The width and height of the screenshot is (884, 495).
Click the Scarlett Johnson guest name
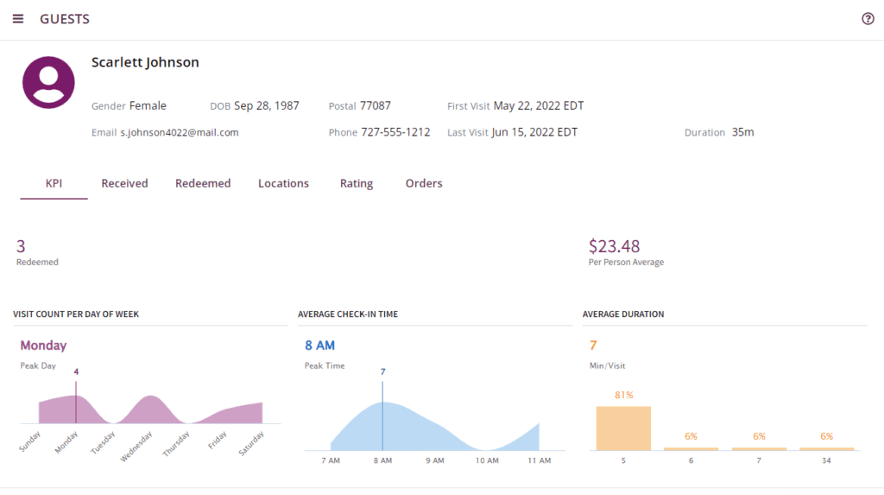coord(145,62)
